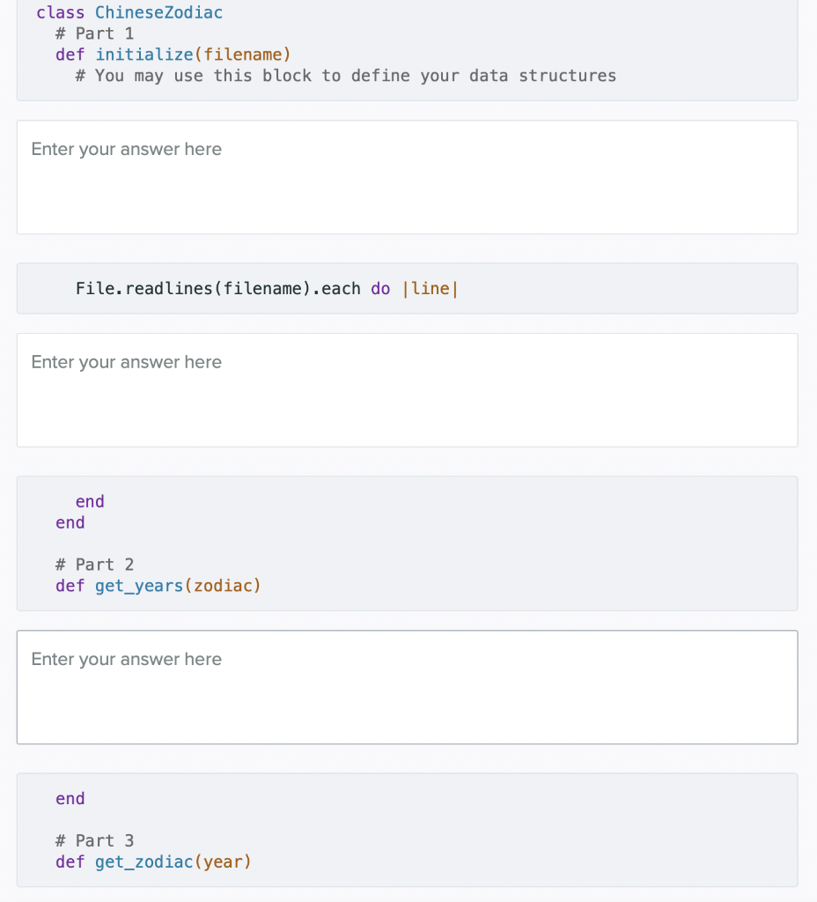Select the # Part 1 comment
This screenshot has height=902, width=817.
(x=94, y=33)
